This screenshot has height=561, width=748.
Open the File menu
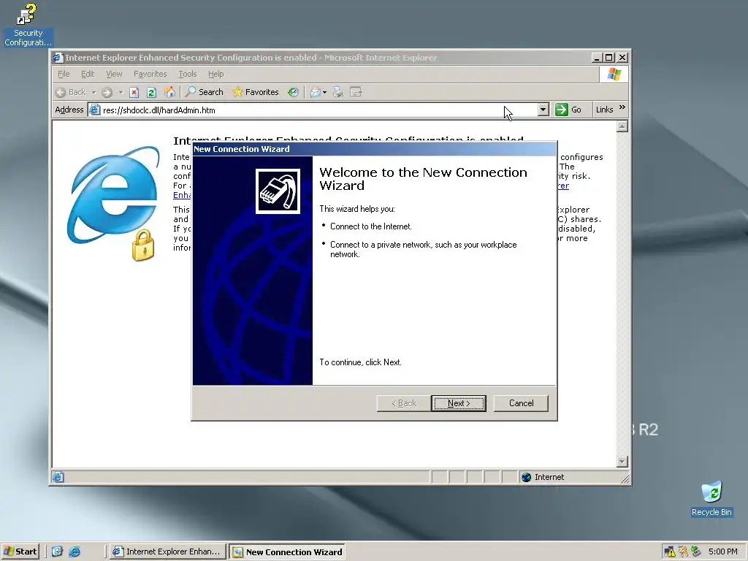(x=64, y=74)
